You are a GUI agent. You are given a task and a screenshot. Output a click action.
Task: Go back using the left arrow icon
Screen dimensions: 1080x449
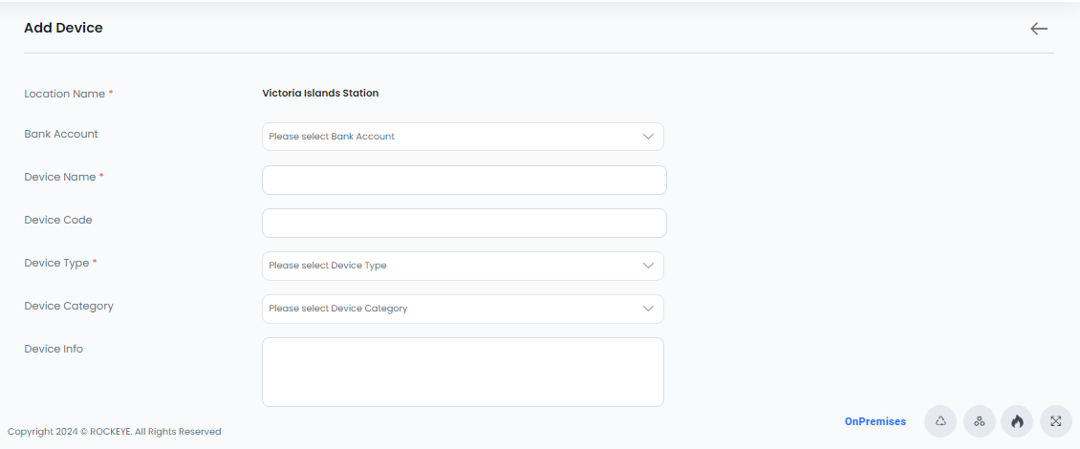(x=1039, y=29)
